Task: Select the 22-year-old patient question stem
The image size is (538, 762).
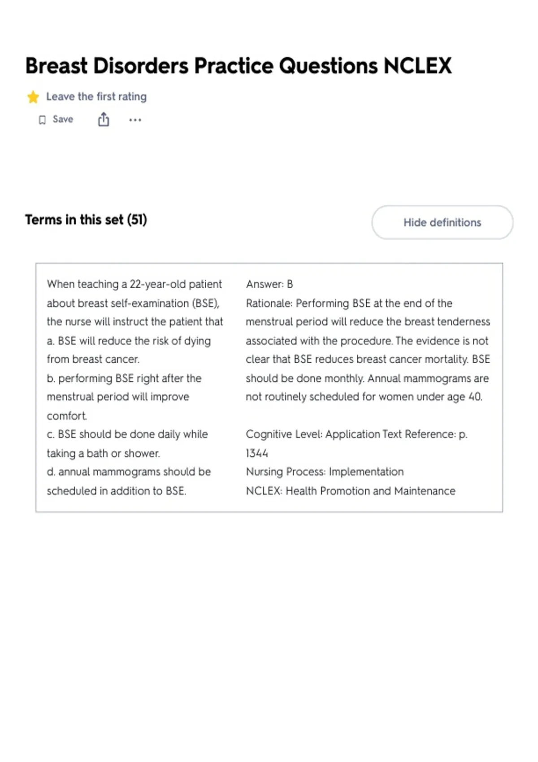Action: point(134,303)
